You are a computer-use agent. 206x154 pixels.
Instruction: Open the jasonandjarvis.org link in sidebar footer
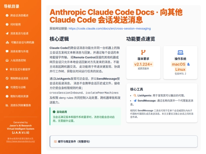pos(21,141)
